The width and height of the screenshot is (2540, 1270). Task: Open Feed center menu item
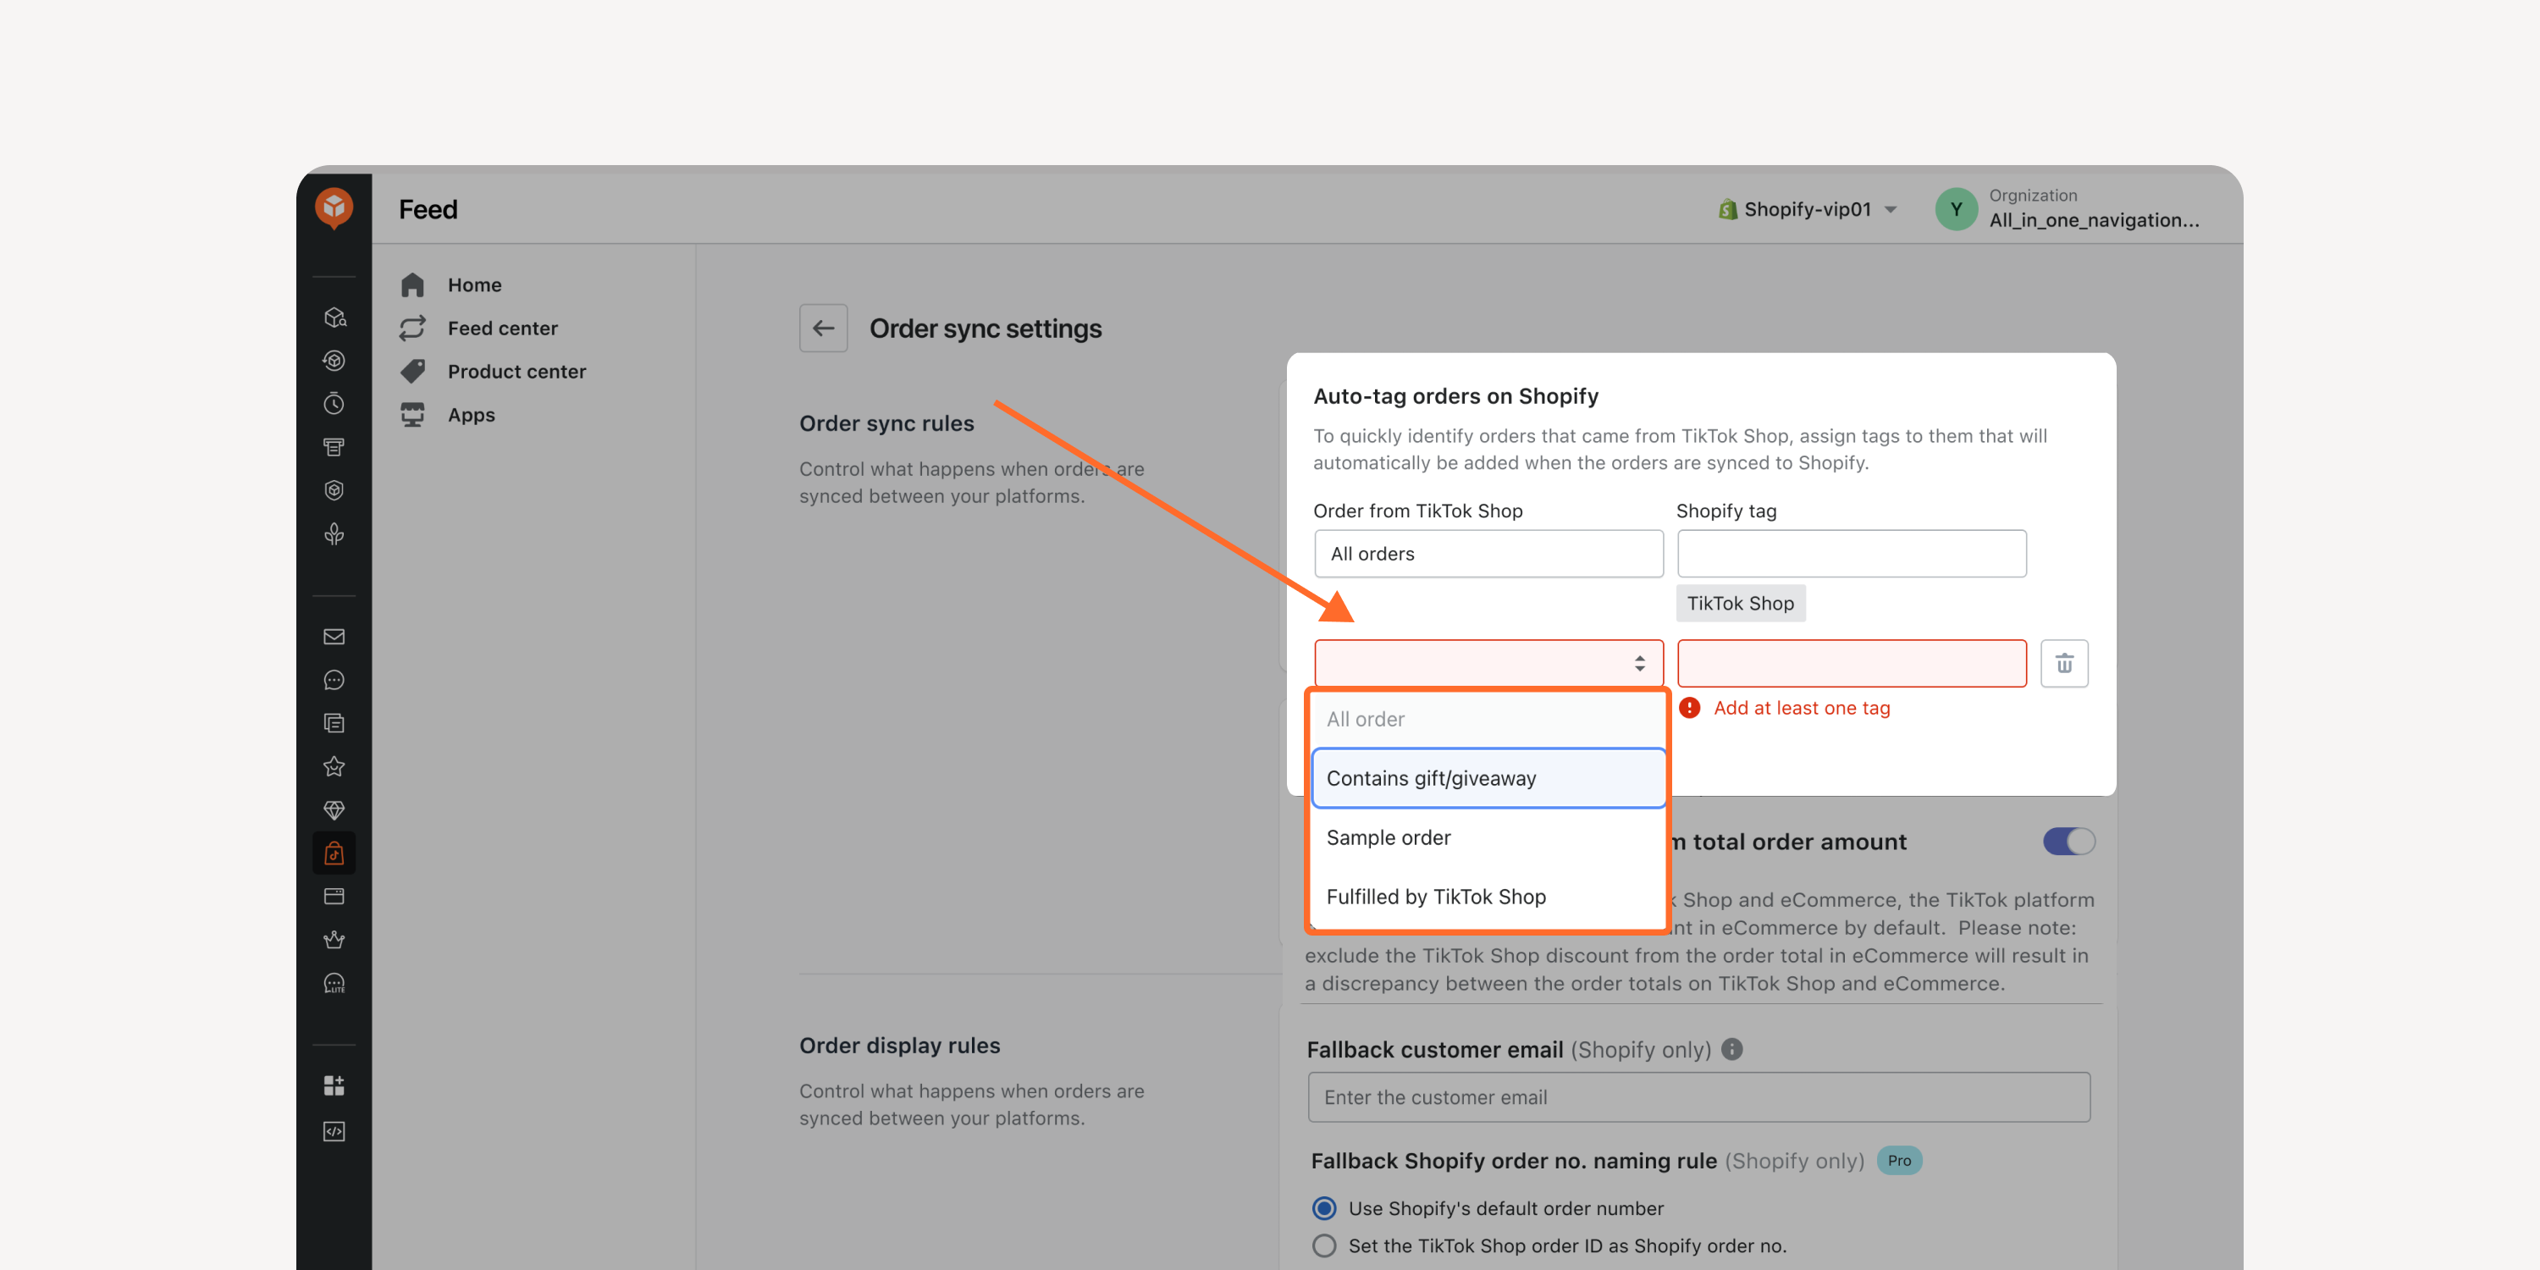[503, 329]
